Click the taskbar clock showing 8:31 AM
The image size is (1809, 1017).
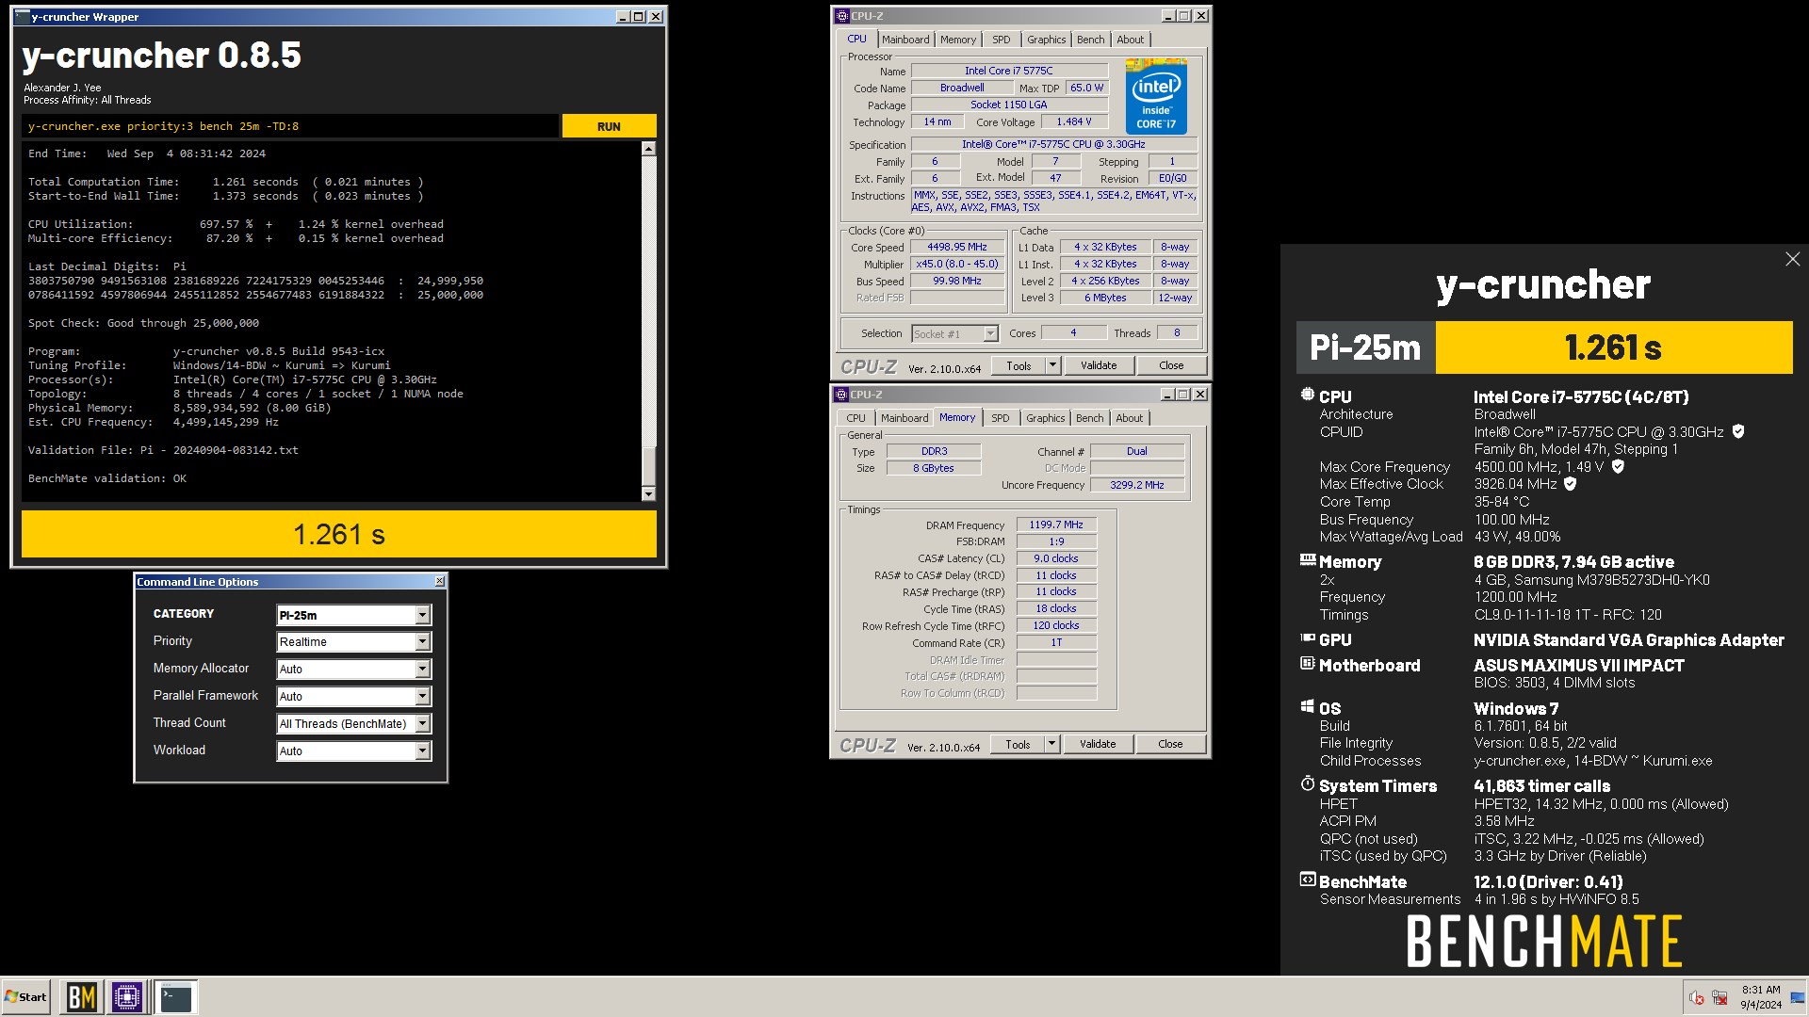[1761, 997]
